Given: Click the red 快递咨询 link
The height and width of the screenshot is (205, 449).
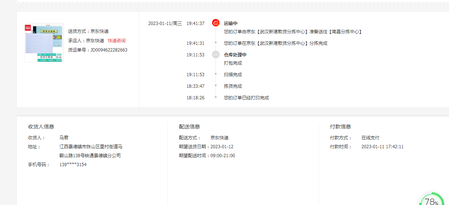Looking at the screenshot, I should [x=117, y=41].
